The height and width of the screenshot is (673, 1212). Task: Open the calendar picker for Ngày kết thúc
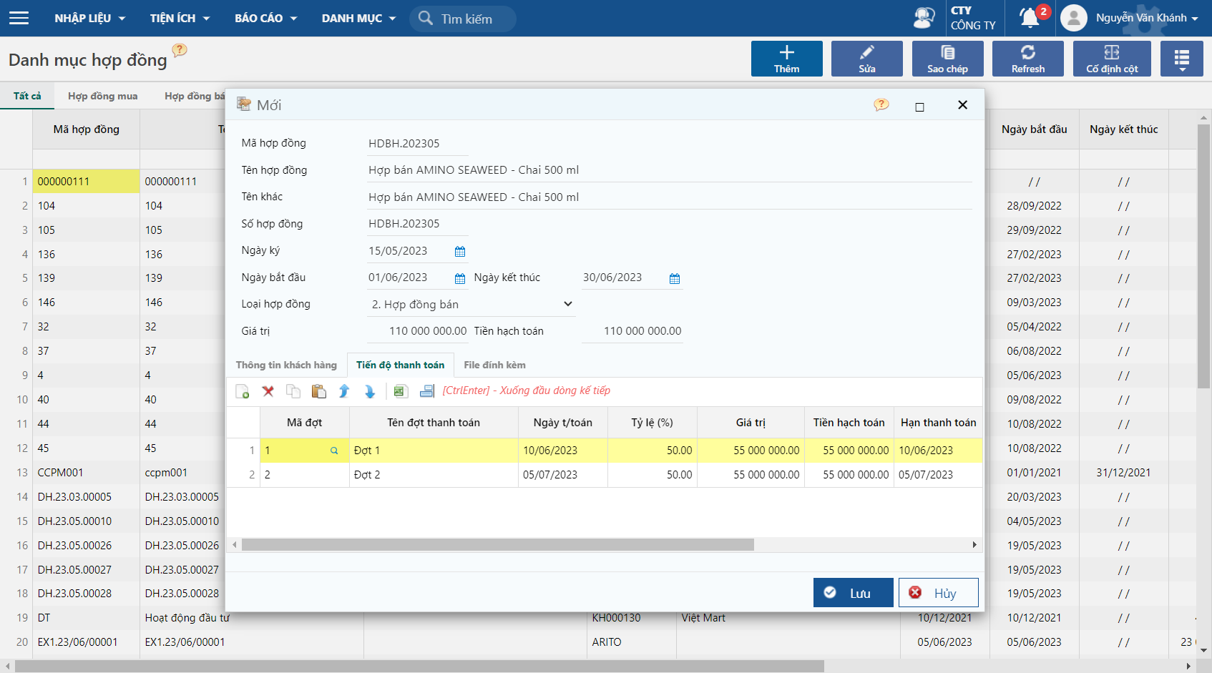tap(675, 279)
